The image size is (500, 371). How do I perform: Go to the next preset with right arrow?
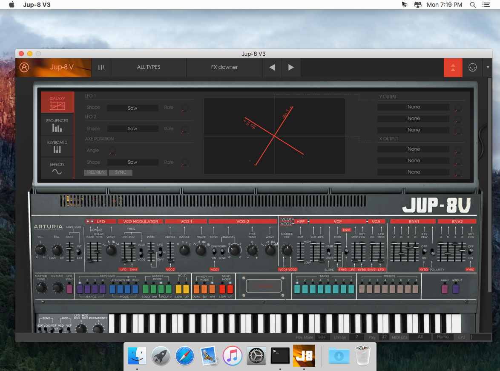pos(291,67)
